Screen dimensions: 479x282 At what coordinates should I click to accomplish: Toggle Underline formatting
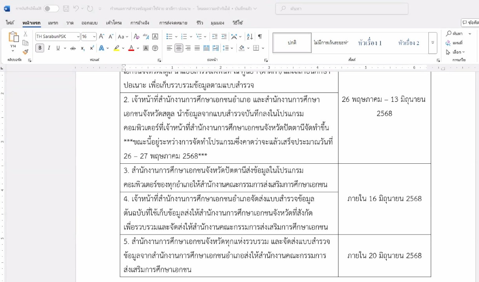[x=58, y=48]
